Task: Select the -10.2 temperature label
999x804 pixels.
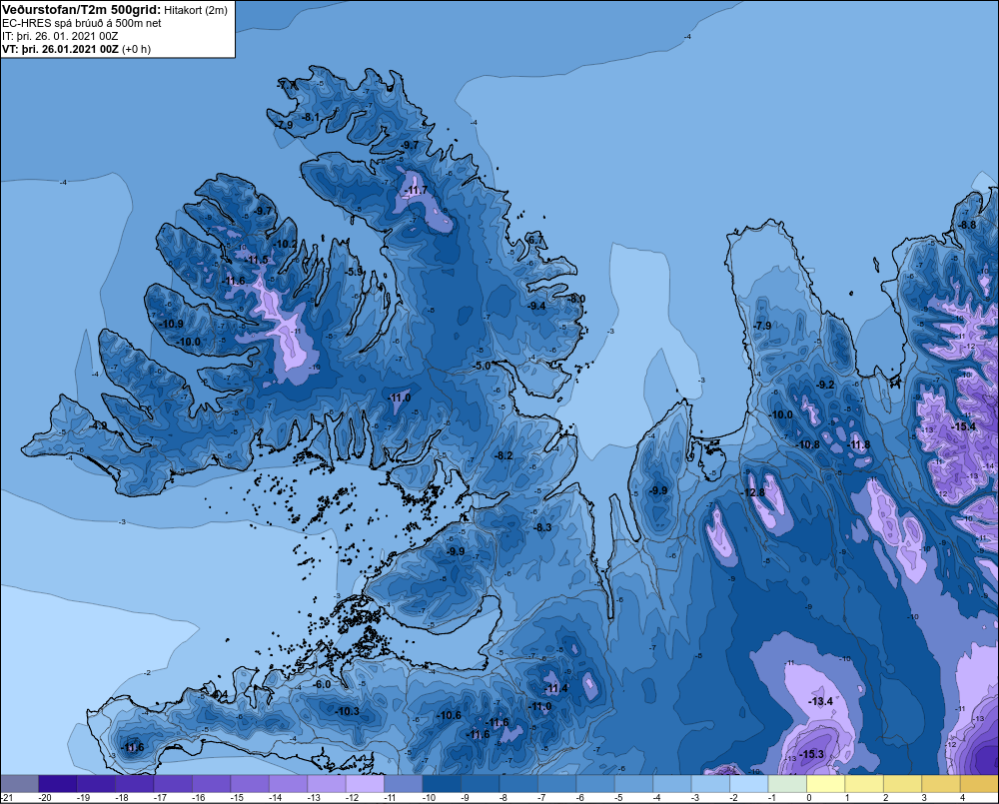Action: (x=285, y=244)
